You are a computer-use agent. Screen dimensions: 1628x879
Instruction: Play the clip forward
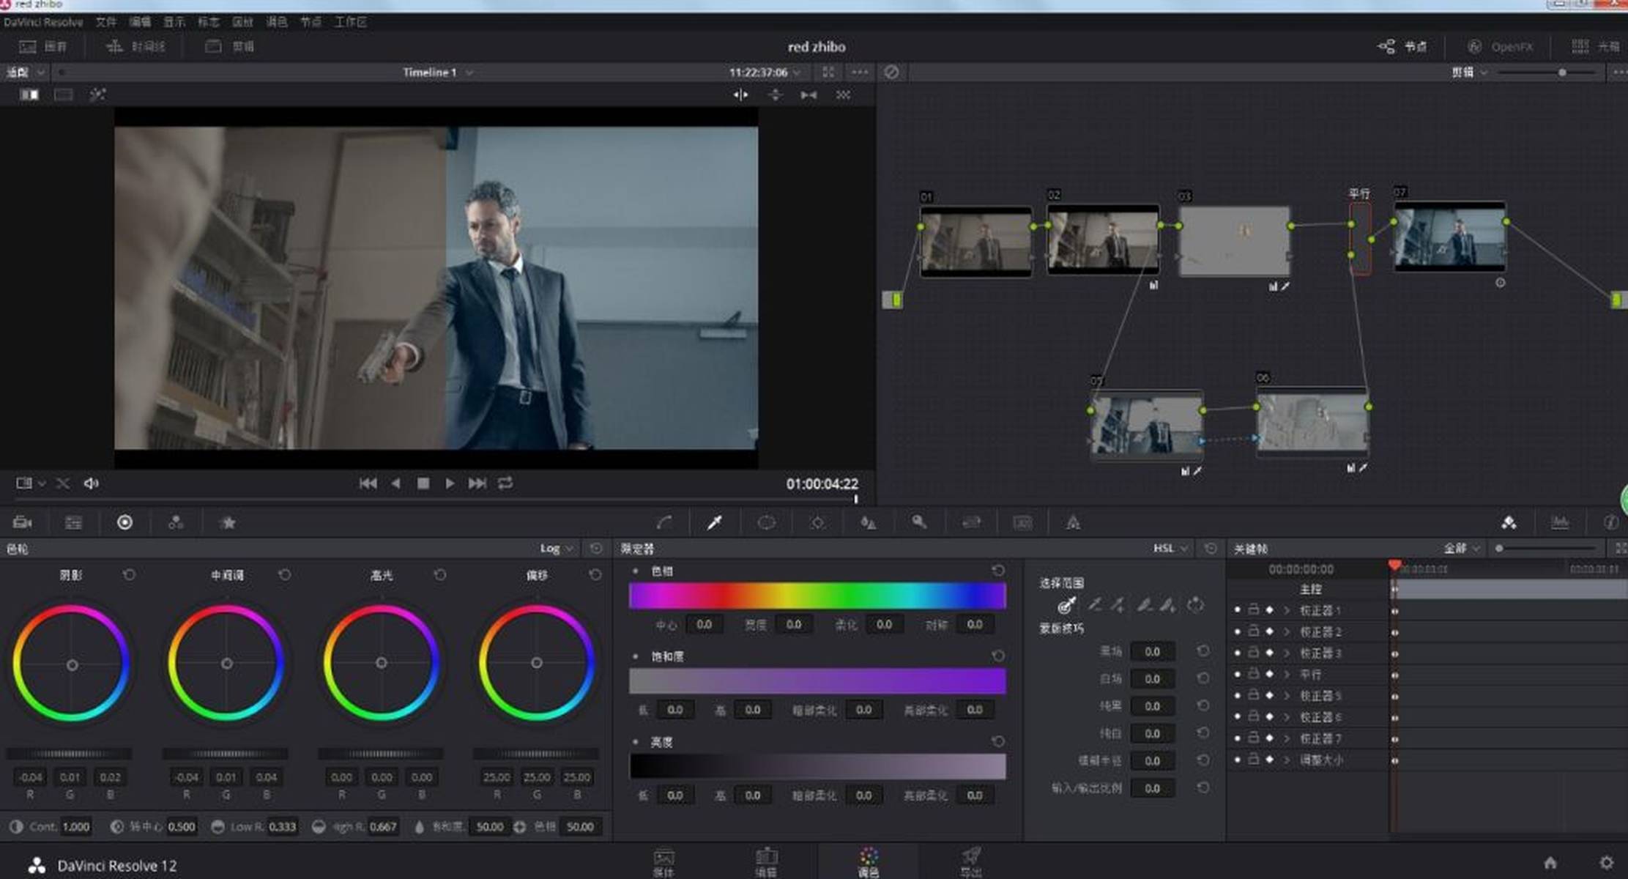click(450, 483)
